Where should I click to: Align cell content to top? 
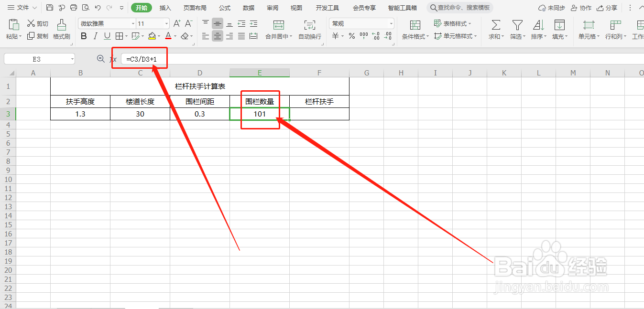coord(206,23)
